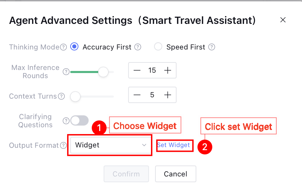Decrease Max Inference Rounds with minus button
The width and height of the screenshot is (302, 187).
[x=137, y=70]
